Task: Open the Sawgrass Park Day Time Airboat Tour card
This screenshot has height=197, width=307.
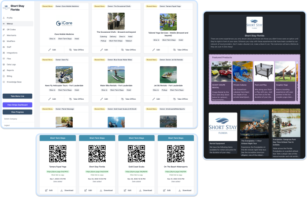Action: coord(286,133)
